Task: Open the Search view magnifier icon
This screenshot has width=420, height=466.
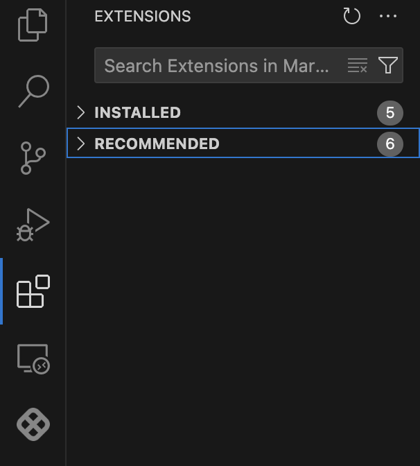Action: [33, 92]
